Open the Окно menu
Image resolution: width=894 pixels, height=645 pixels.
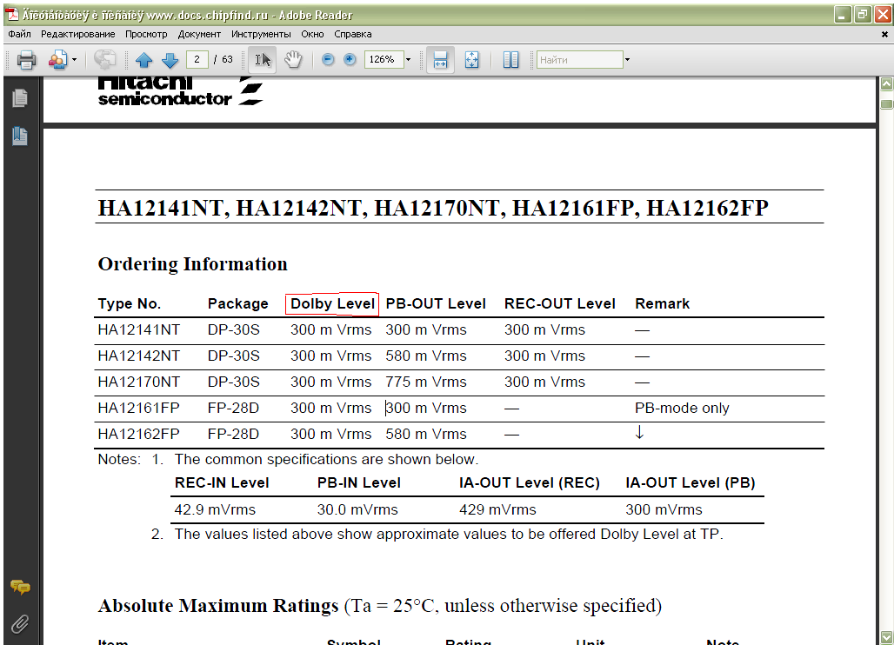pyautogui.click(x=312, y=34)
